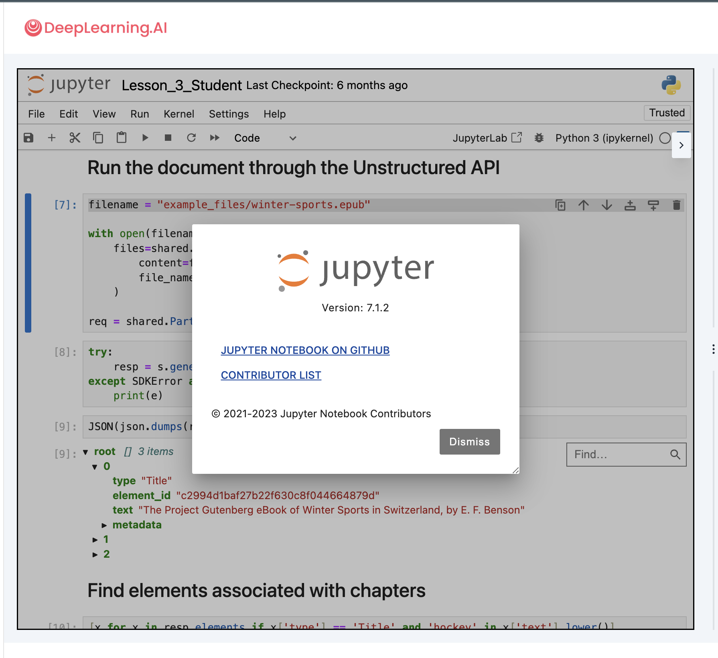Open the Edit menu

pos(69,114)
